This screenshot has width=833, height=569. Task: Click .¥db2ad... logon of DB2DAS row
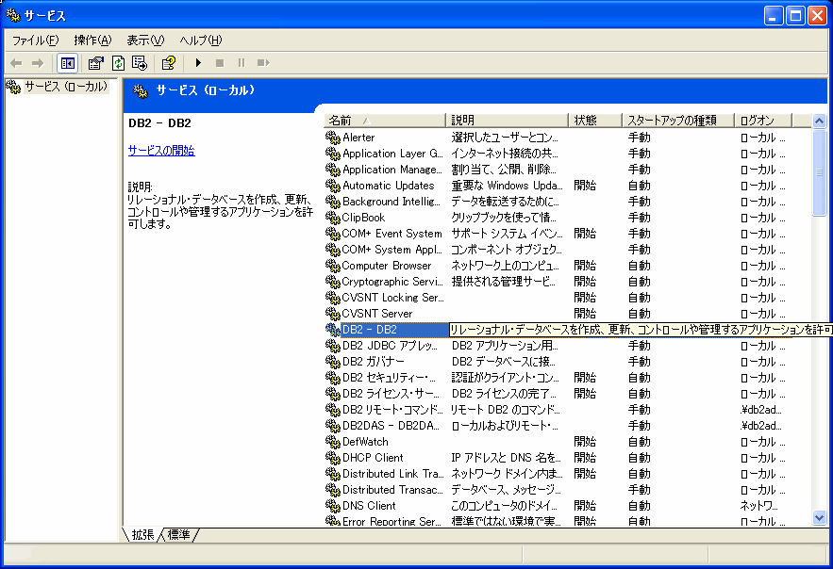(x=760, y=426)
